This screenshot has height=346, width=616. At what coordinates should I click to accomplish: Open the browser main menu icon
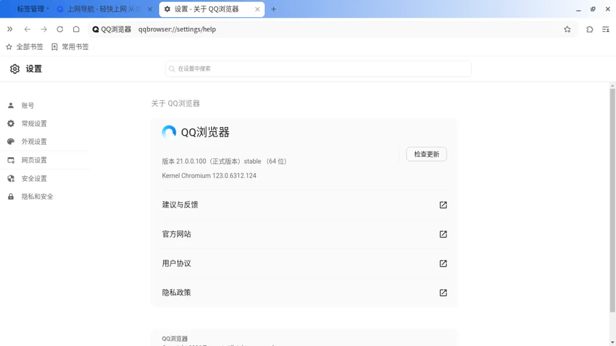[606, 29]
